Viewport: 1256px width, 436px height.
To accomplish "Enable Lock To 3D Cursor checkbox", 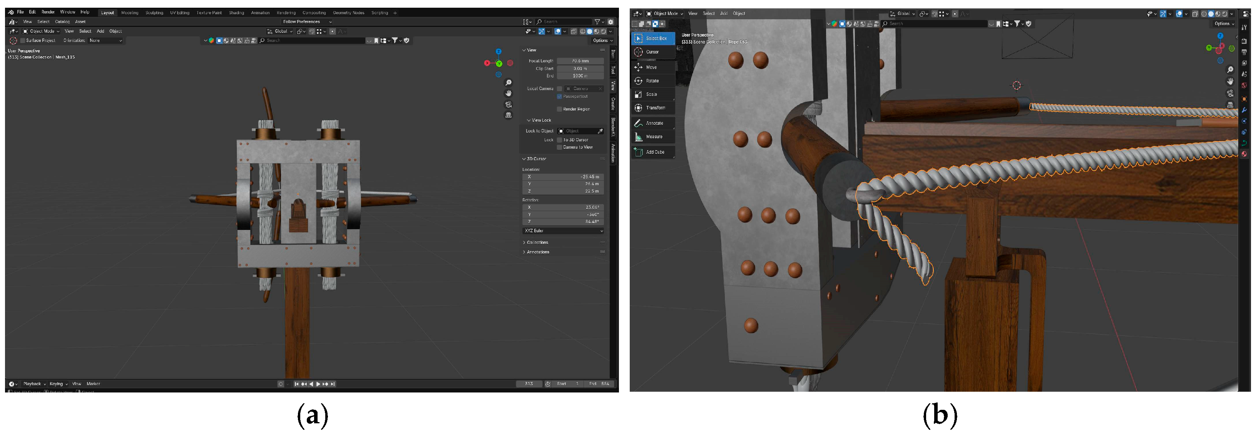I will (x=559, y=140).
